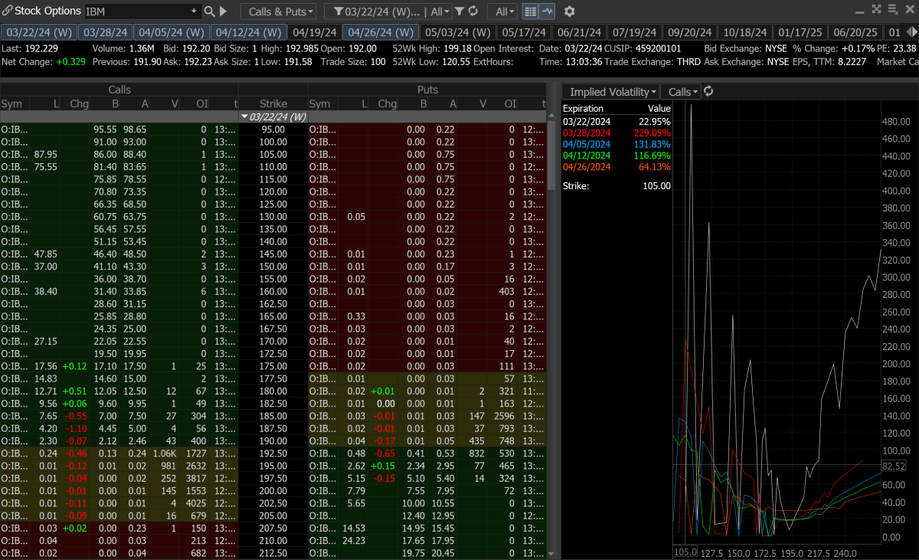
Task: Select the 05/17/24 expiration tab
Action: [x=524, y=32]
